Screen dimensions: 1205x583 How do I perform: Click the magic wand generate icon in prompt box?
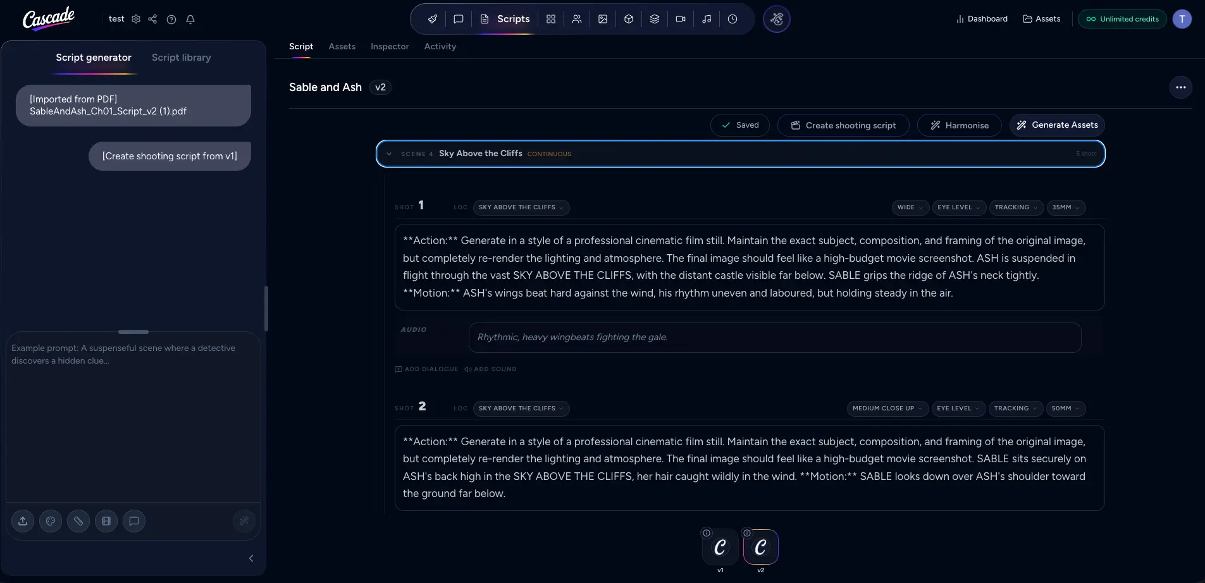[244, 521]
